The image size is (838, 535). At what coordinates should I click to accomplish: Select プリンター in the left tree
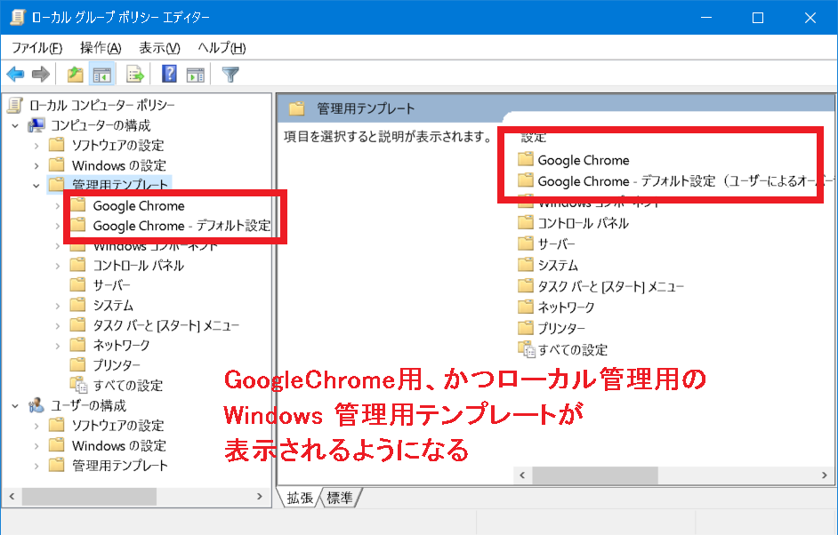pos(117,365)
